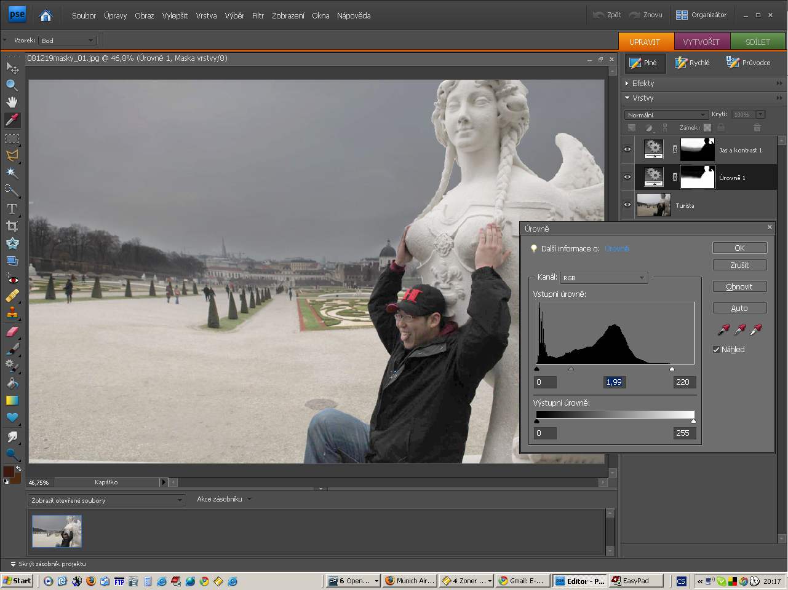788x590 pixels.
Task: Select the Zoom magnifier tool
Action: pos(12,85)
